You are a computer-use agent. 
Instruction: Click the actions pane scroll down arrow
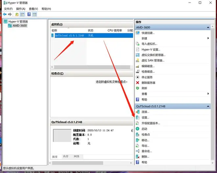pos(213,163)
